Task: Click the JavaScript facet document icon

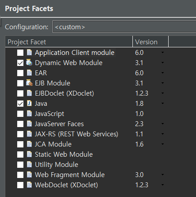Action: pyautogui.click(x=29, y=113)
